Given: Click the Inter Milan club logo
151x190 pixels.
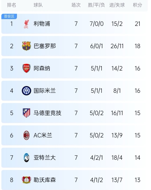Looking at the screenshot, I should 26,91.
